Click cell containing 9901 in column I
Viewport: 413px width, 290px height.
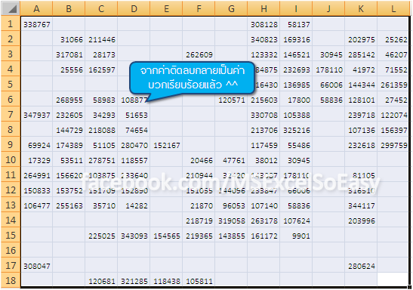point(296,236)
